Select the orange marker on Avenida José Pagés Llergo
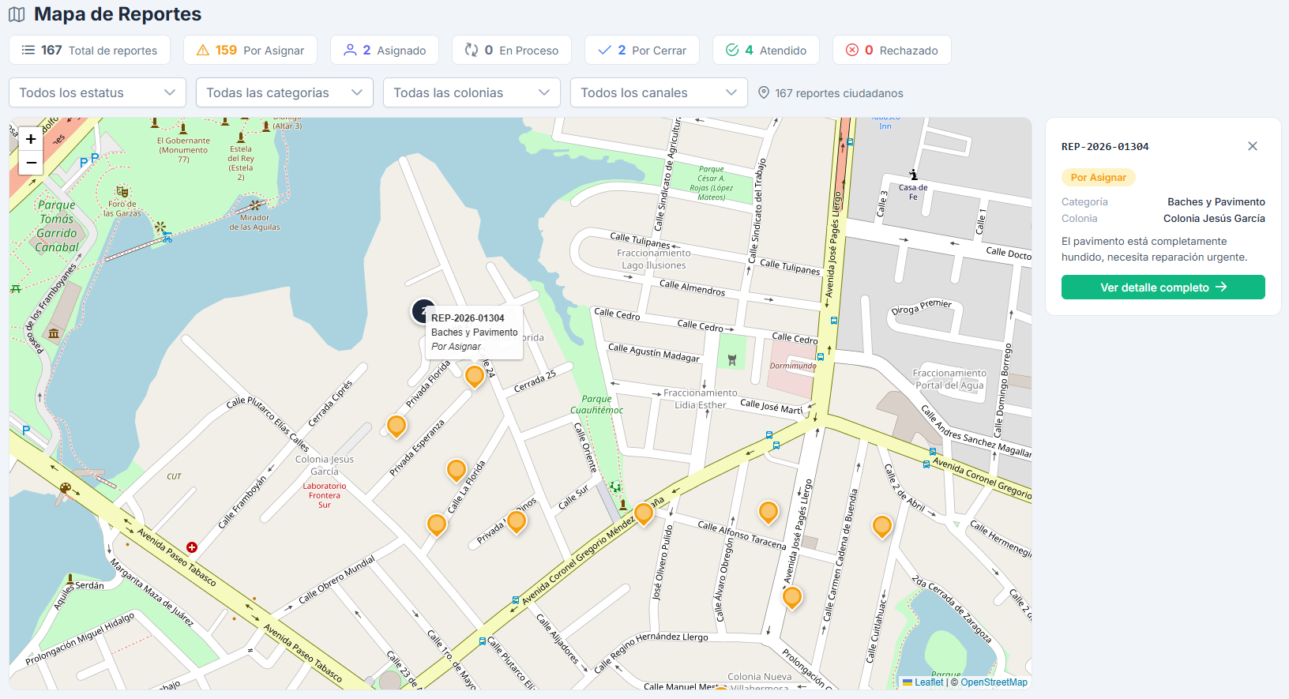Image resolution: width=1289 pixels, height=699 pixels. pyautogui.click(x=792, y=597)
